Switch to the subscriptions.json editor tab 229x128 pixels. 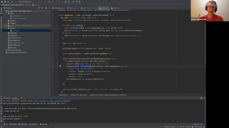(x=88, y=8)
